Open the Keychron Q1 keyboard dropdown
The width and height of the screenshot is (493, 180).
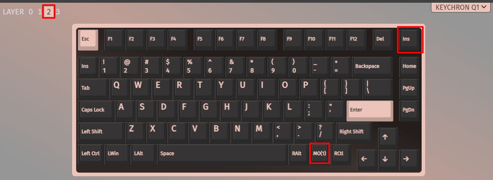pos(461,7)
